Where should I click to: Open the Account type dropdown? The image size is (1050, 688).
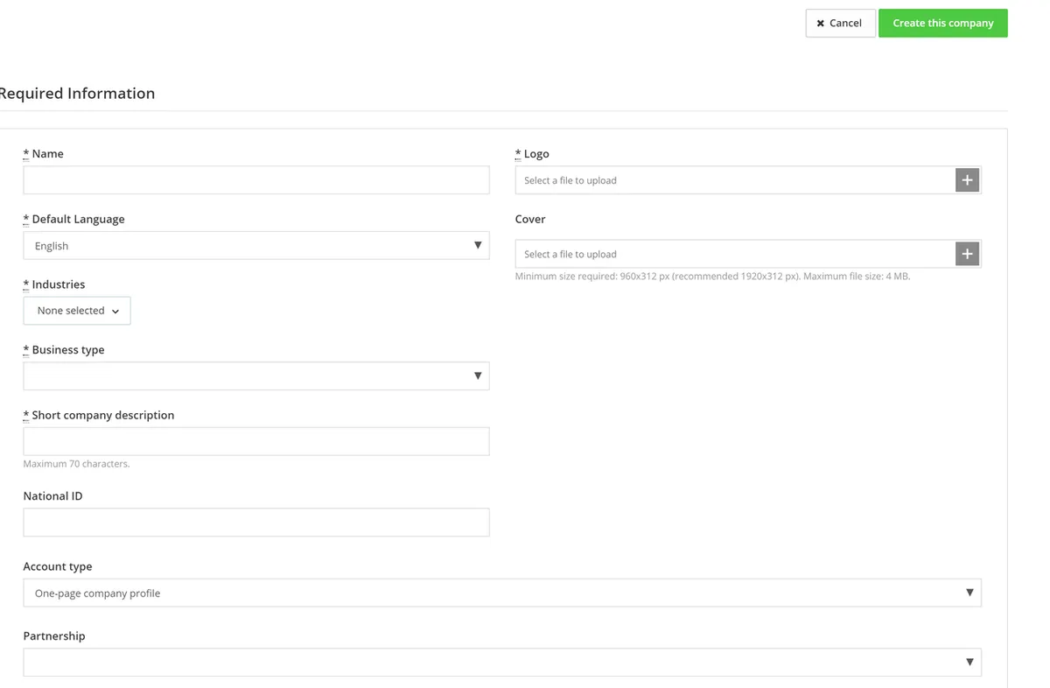[502, 593]
